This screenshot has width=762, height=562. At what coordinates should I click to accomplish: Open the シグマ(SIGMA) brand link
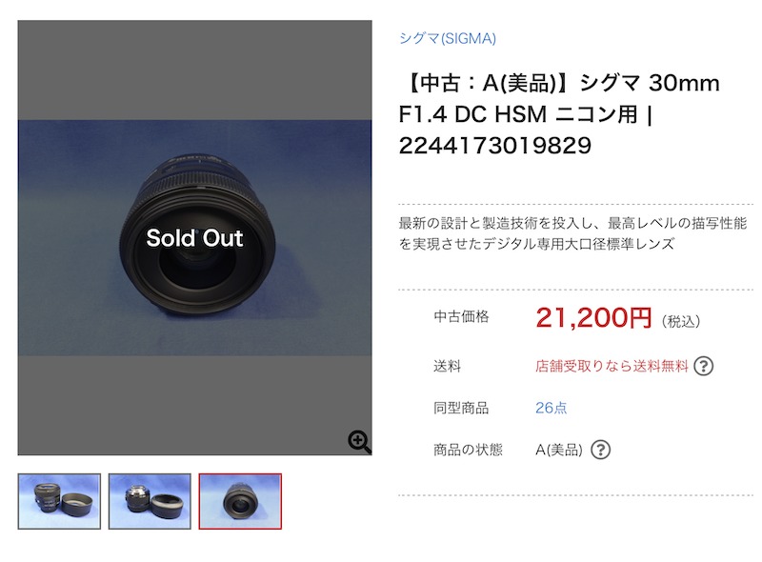tap(447, 38)
